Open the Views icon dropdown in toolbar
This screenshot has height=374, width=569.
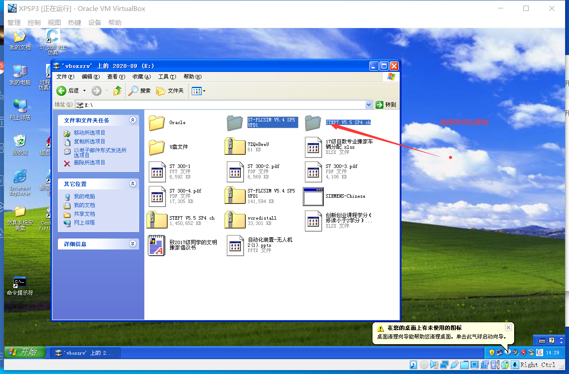198,91
